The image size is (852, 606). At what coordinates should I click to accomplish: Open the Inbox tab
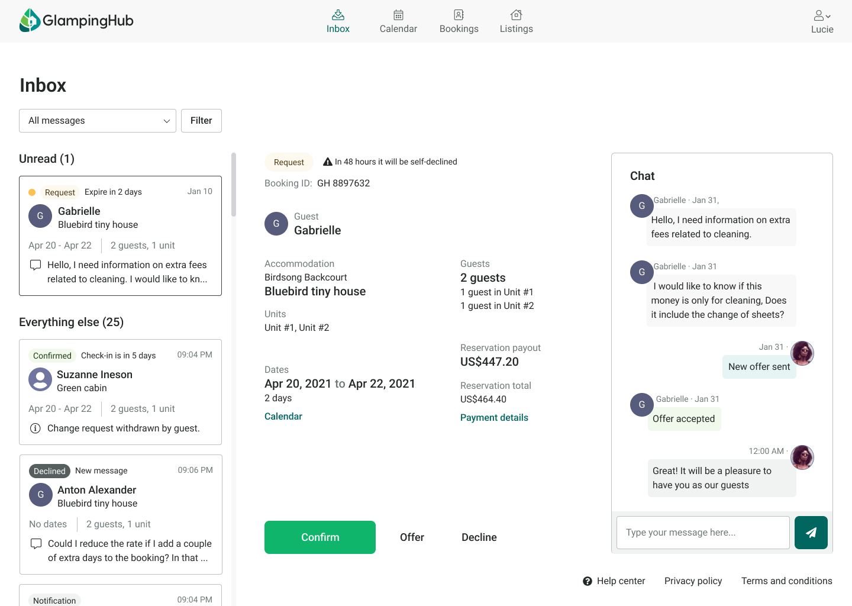[x=338, y=21]
